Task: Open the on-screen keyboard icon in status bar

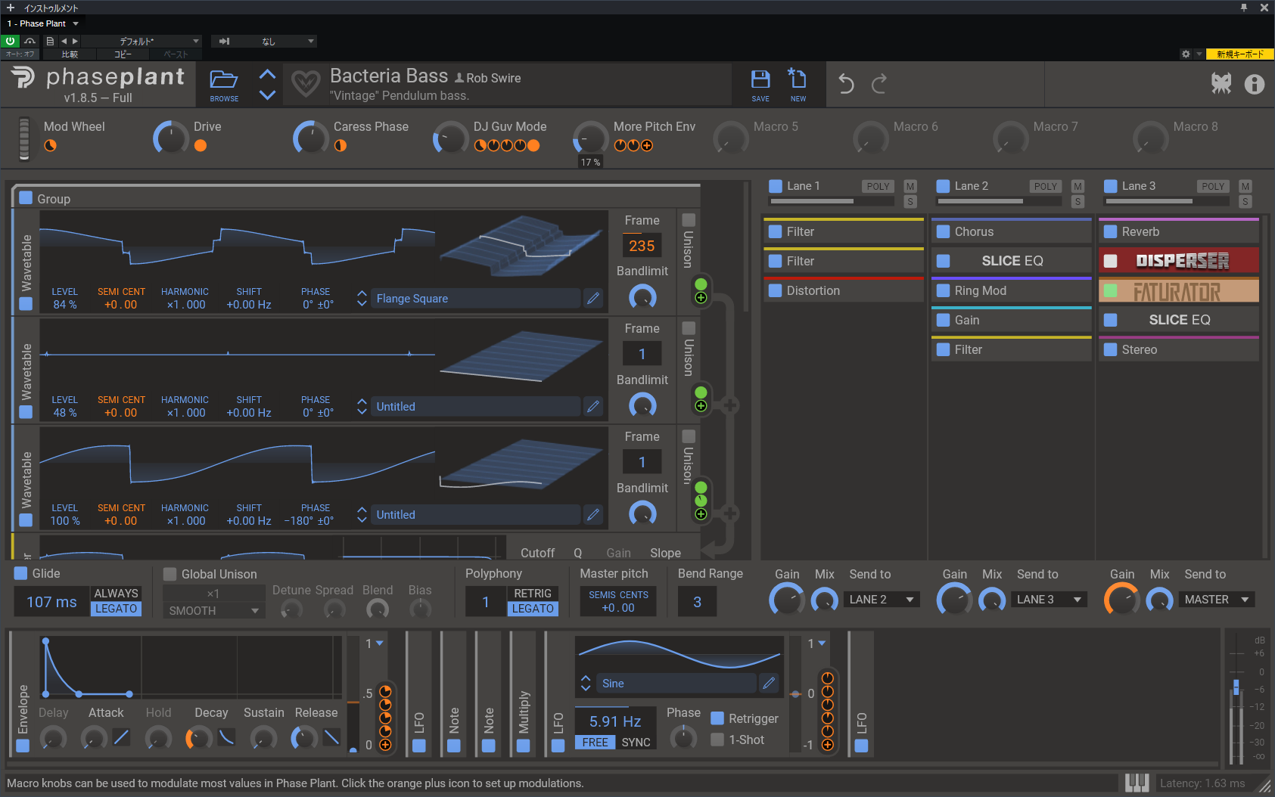Action: pos(1137,783)
